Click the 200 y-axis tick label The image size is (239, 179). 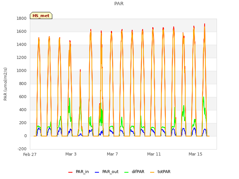coord(23,123)
